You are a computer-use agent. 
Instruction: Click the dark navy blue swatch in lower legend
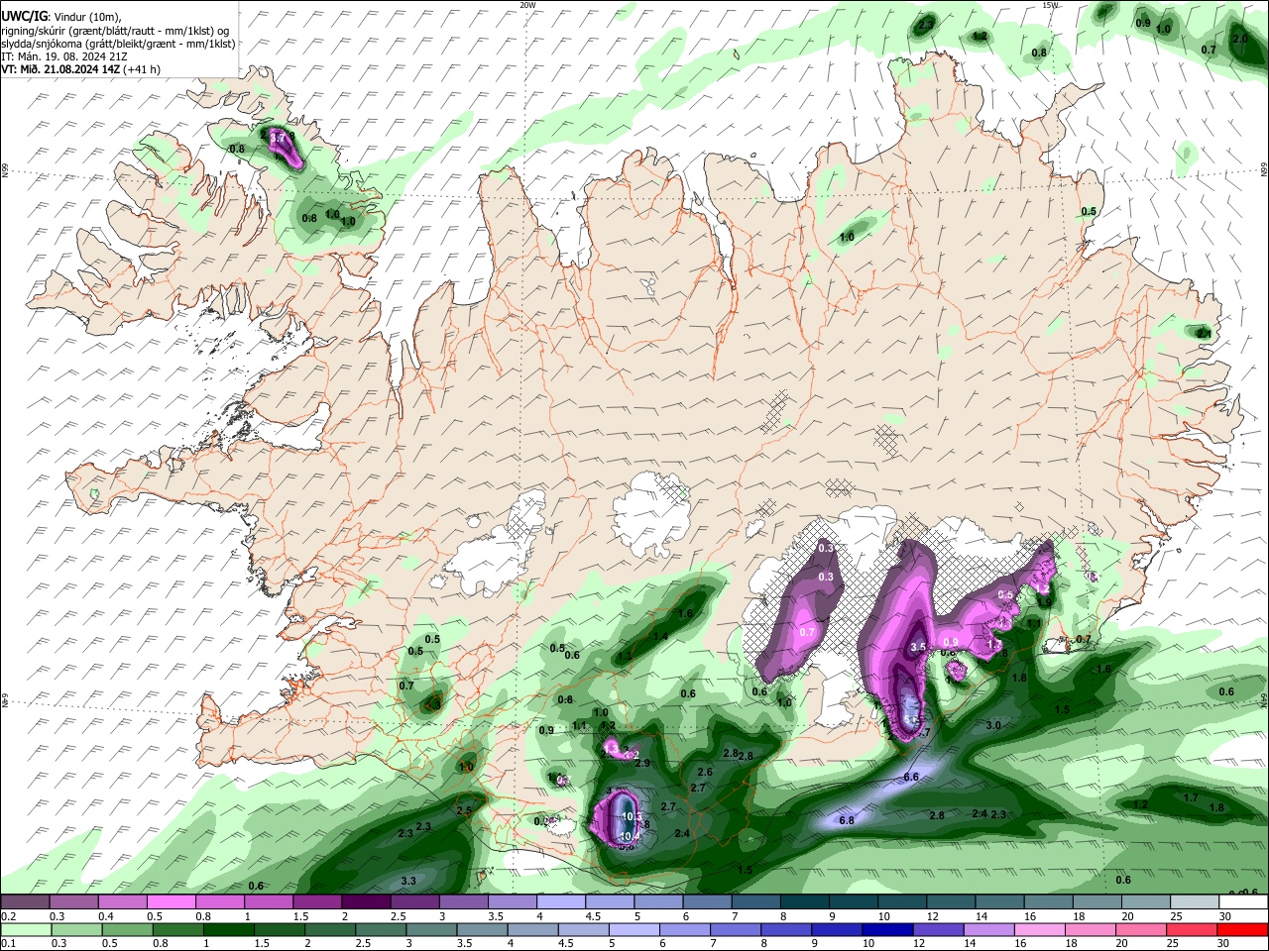tap(885, 930)
